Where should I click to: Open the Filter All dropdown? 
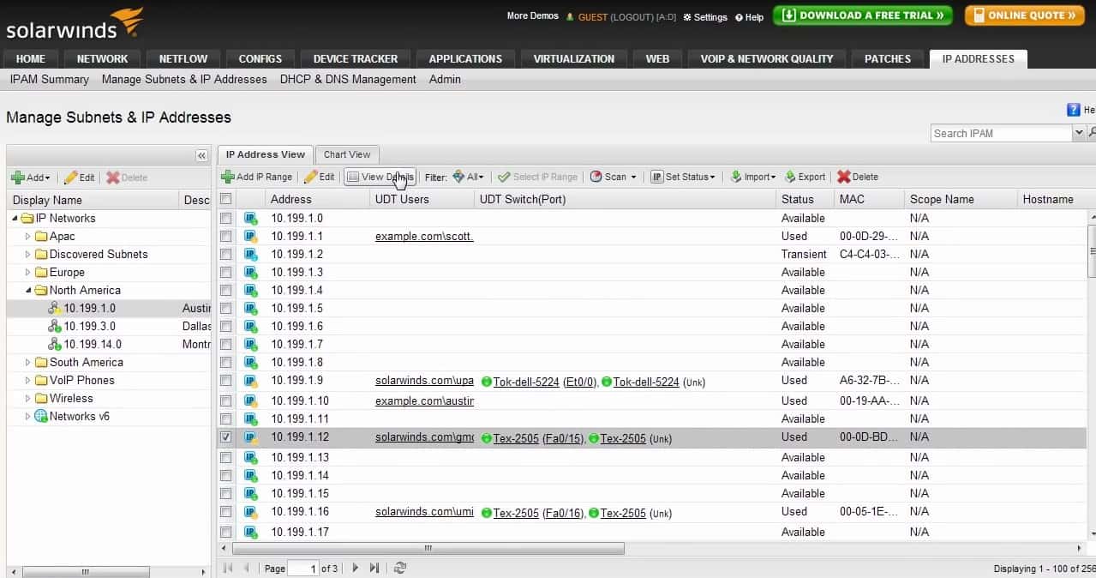coord(469,177)
